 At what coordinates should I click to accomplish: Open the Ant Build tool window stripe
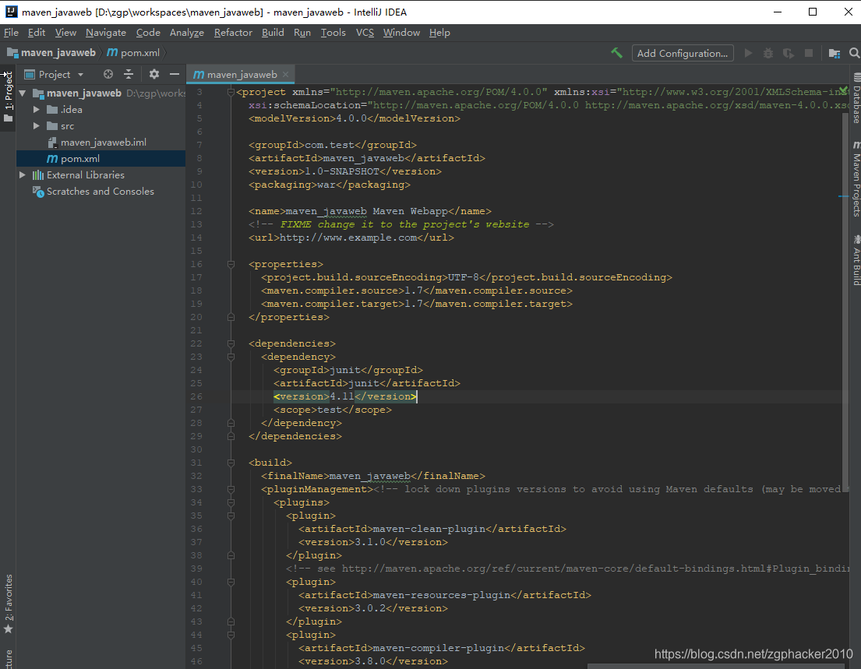pos(856,260)
